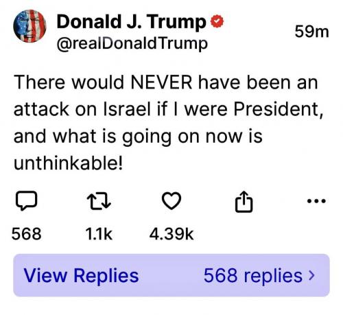Open the flag-themed profile avatar
The height and width of the screenshot is (315, 343).
(x=29, y=26)
